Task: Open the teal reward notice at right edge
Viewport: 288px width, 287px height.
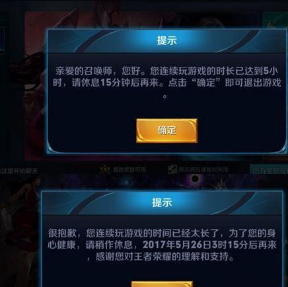Action: tap(269, 171)
